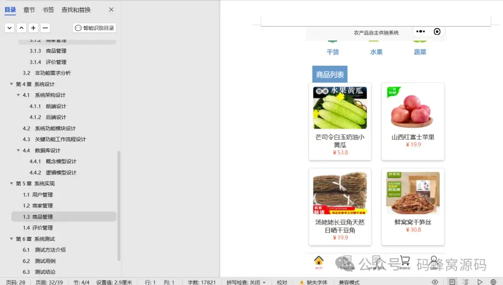Image resolution: width=503 pixels, height=285 pixels.
Task: Click the move-down chevron button in outline toolbar
Action: pos(10,28)
